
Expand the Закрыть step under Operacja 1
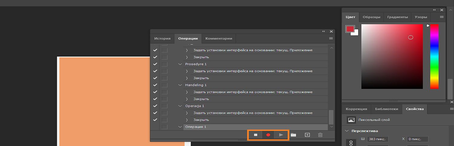[187, 120]
